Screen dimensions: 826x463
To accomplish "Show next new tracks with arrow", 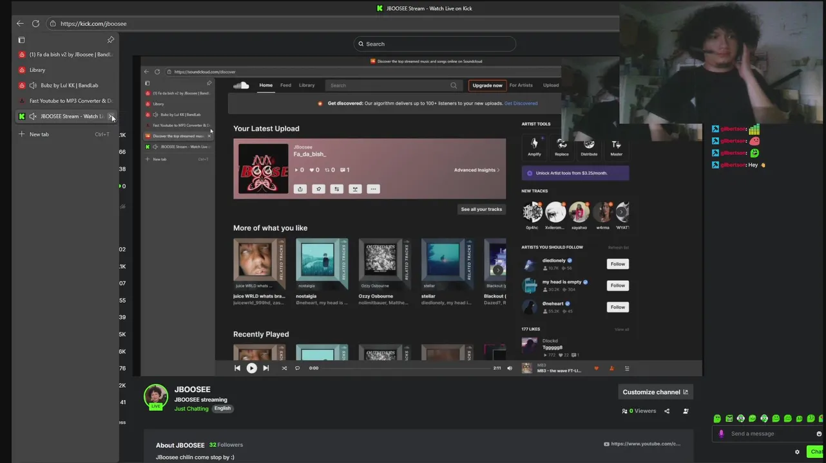I will 621,212.
